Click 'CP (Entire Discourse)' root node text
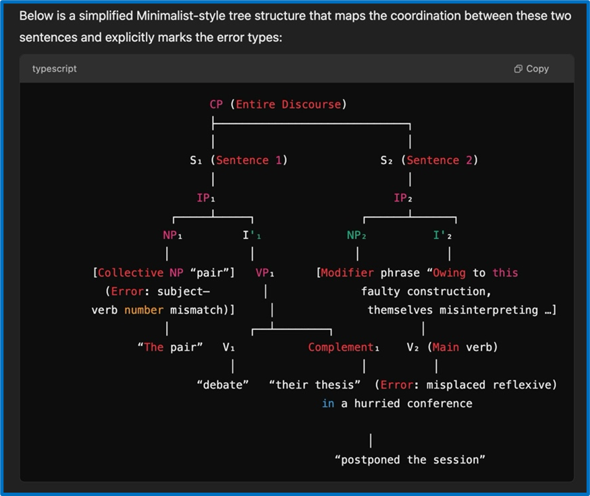The height and width of the screenshot is (496, 590). [x=278, y=104]
